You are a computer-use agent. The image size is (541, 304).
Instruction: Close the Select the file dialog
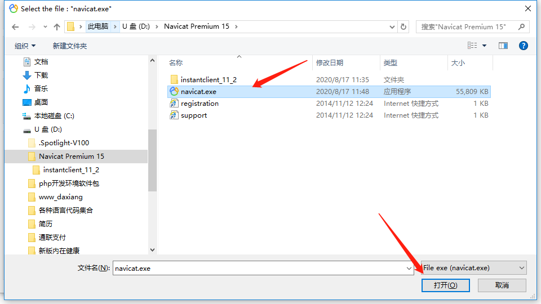tap(528, 8)
